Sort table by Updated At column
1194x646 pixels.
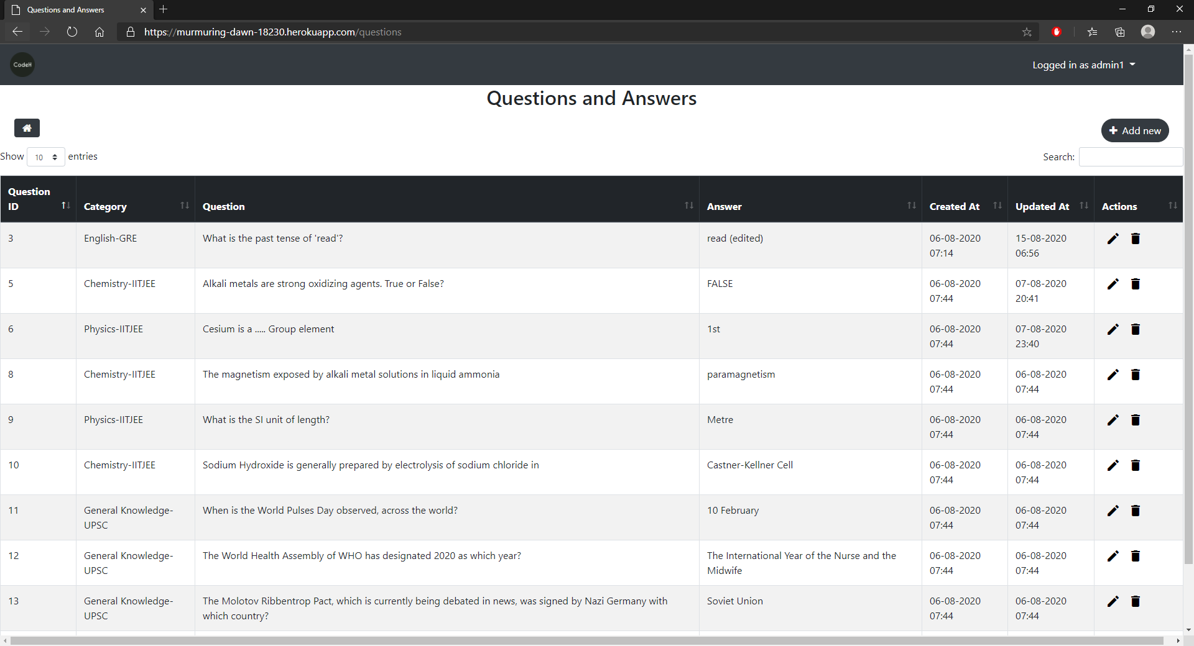(1051, 199)
